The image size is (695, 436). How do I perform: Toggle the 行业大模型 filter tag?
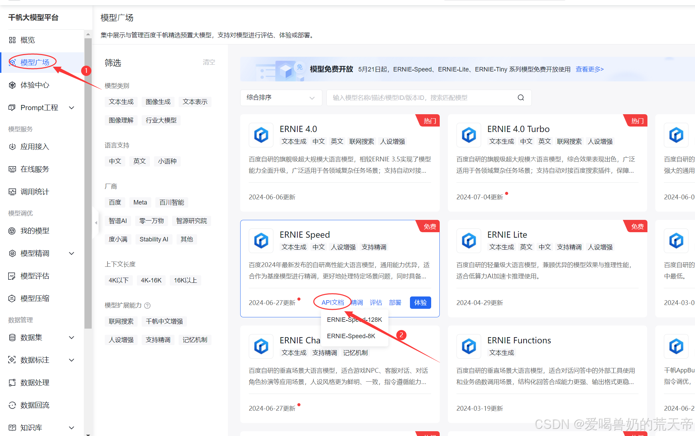click(x=161, y=120)
